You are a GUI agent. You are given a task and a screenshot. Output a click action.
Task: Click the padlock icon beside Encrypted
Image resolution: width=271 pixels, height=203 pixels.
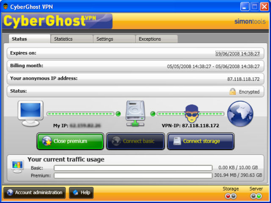click(x=233, y=92)
